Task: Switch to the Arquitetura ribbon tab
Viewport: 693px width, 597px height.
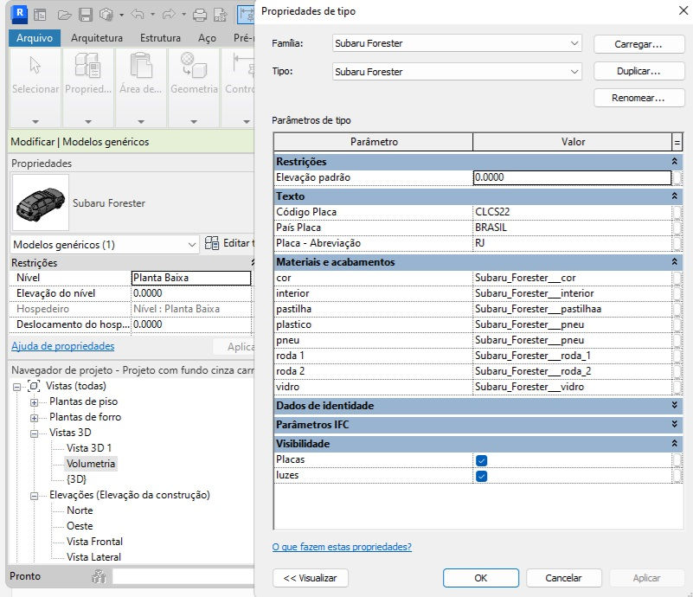Action: 97,38
